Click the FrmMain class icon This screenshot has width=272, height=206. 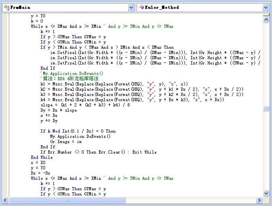pyautogui.click(x=6, y=8)
